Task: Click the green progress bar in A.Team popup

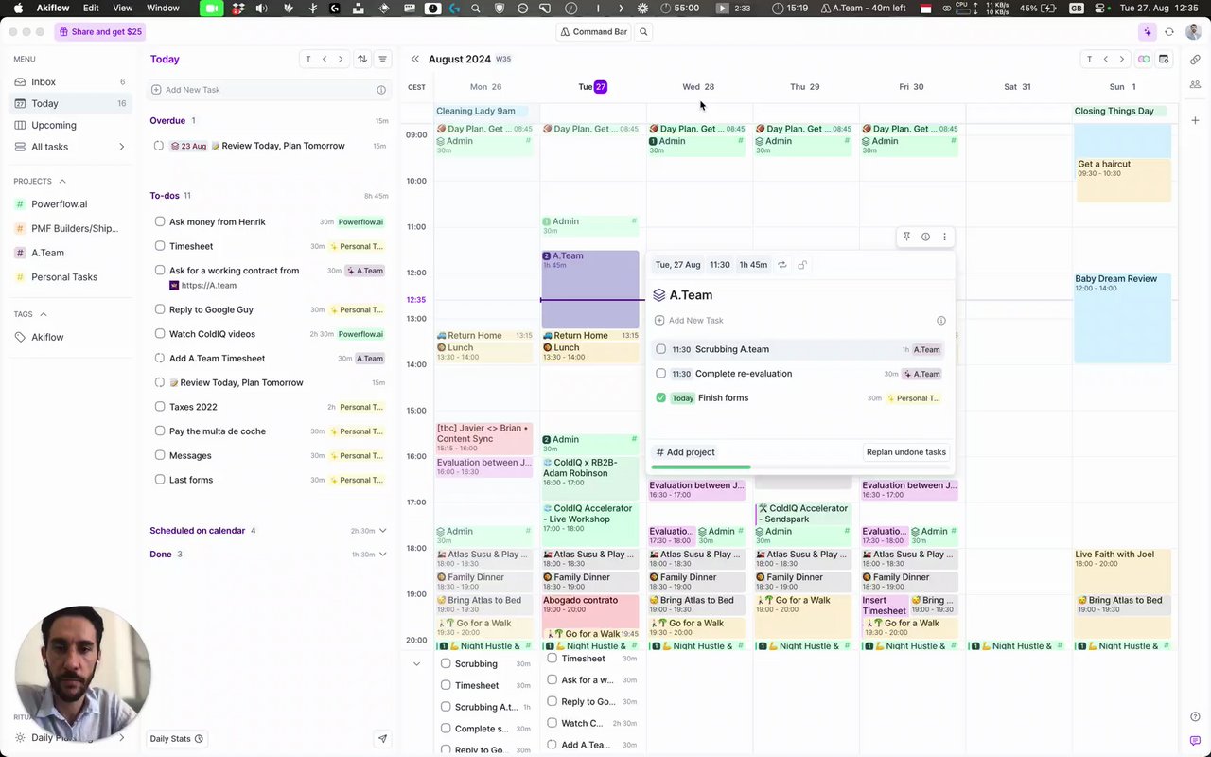Action: (701, 467)
